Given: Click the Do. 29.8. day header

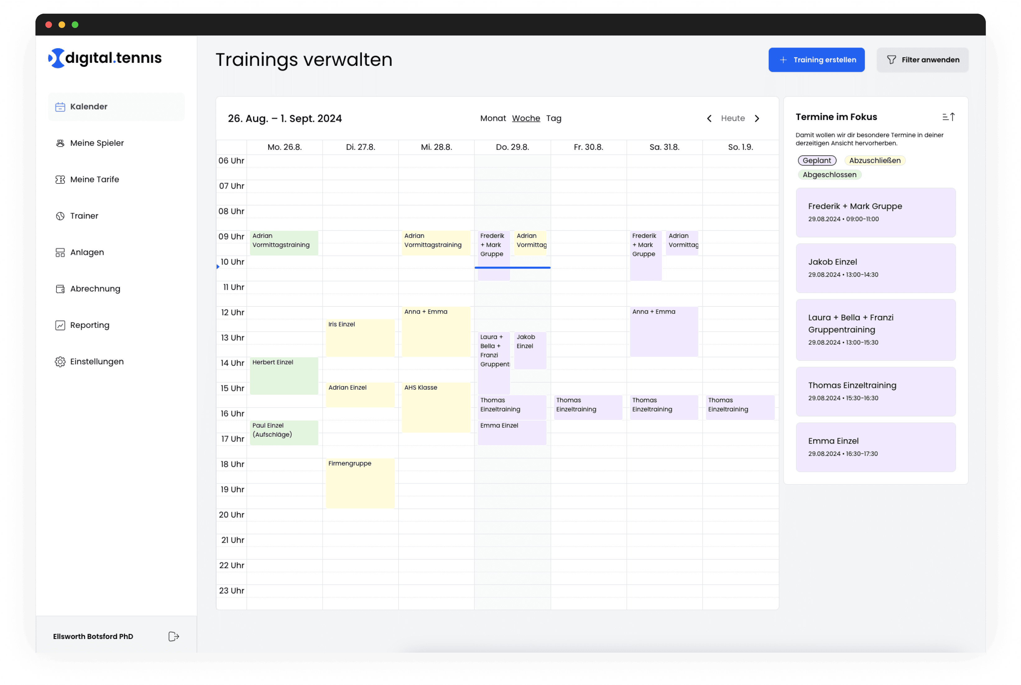Looking at the screenshot, I should [512, 147].
